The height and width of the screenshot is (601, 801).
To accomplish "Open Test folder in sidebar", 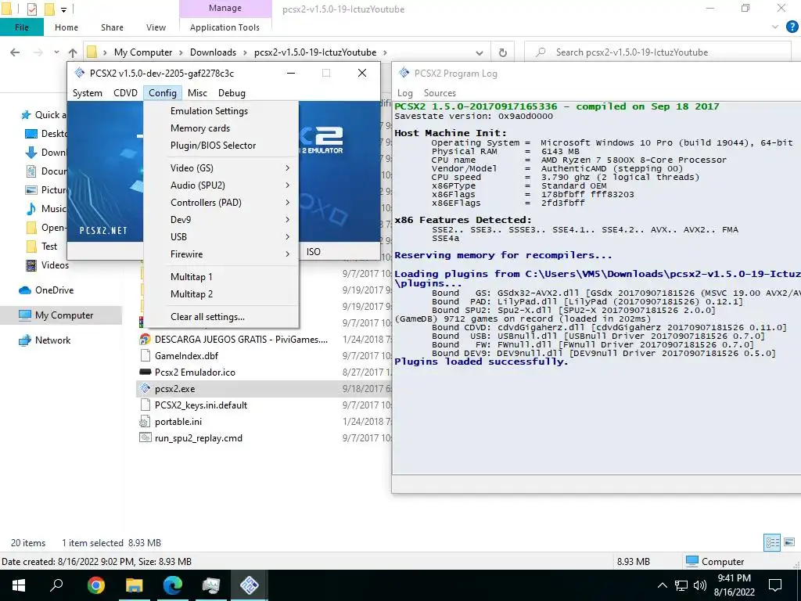I will (x=49, y=247).
